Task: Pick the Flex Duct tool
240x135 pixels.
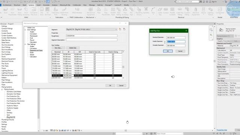Action: click(42, 11)
